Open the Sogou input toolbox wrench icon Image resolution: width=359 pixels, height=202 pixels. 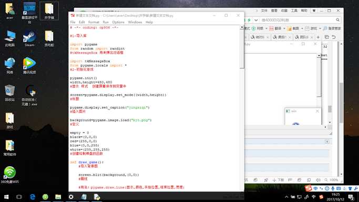tap(356, 188)
